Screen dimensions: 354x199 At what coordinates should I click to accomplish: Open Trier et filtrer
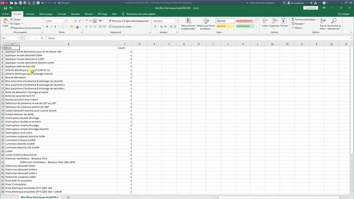coord(323,24)
